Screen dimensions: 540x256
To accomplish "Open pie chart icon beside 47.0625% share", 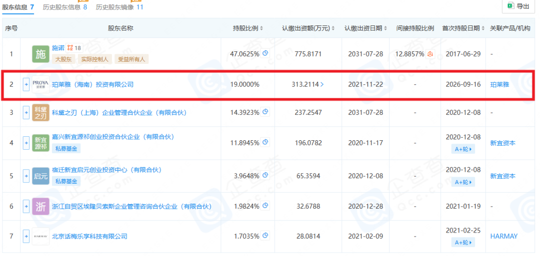I will 265,53.
